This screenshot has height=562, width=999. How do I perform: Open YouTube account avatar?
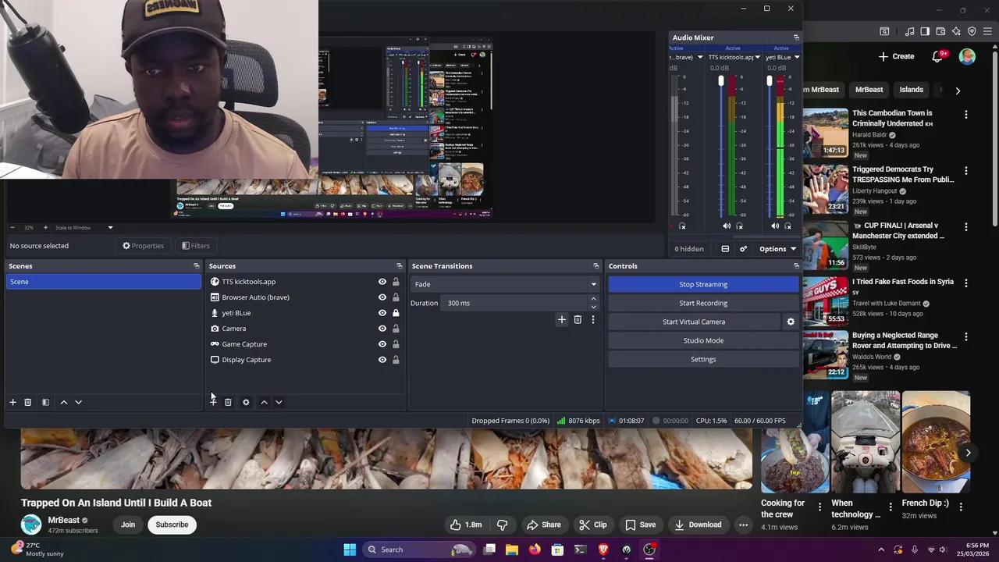coord(967,56)
